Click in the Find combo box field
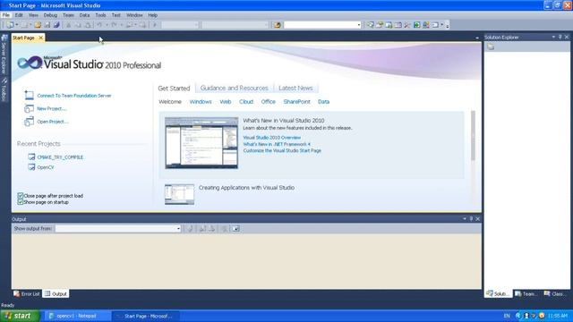 320,25
